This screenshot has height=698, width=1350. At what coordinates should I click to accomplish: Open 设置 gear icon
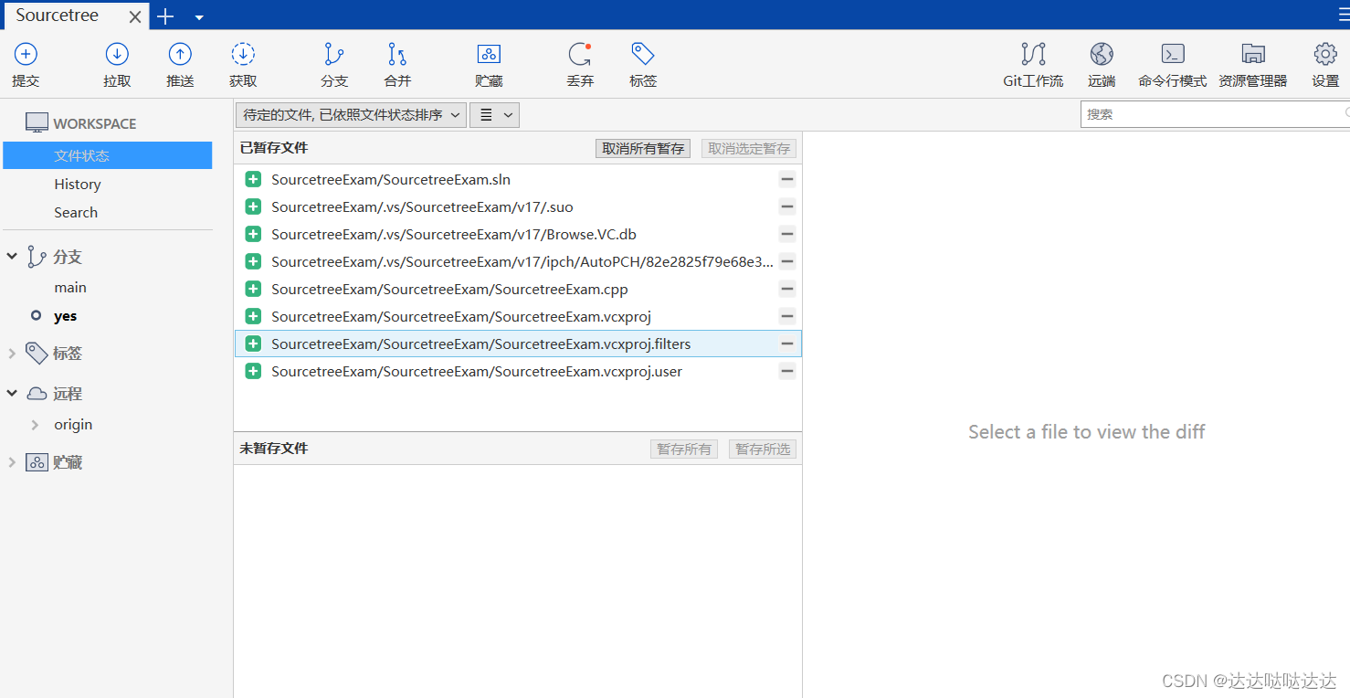(1325, 55)
